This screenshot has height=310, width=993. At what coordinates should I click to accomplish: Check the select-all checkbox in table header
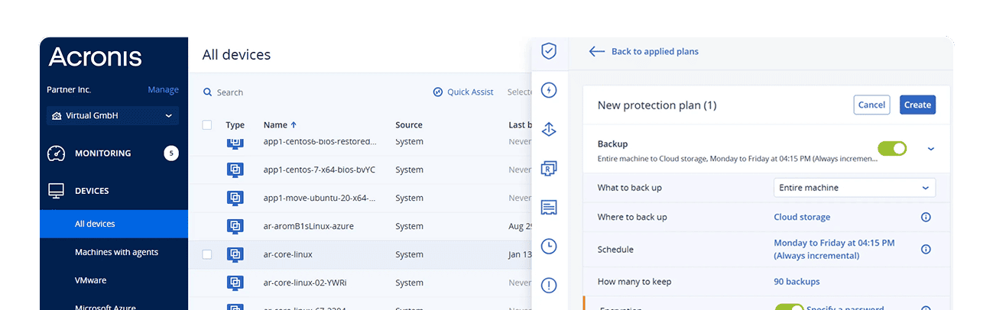(x=207, y=124)
